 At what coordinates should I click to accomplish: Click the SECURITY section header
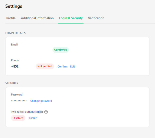click(x=12, y=83)
